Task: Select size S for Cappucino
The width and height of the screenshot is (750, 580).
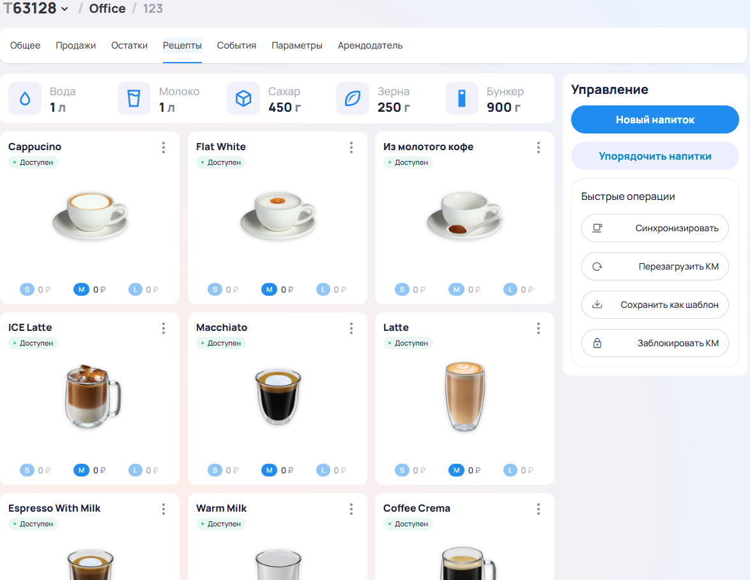Action: [27, 289]
